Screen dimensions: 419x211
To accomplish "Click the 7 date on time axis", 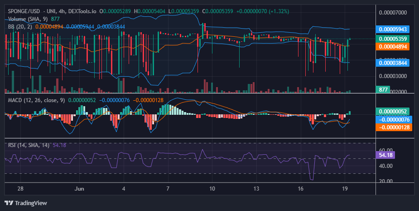I will click(168, 189).
